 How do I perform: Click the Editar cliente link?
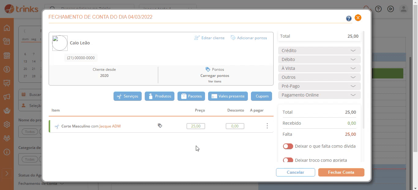(x=210, y=38)
